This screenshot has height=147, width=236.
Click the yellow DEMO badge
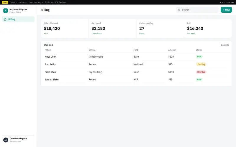coord(5,2)
